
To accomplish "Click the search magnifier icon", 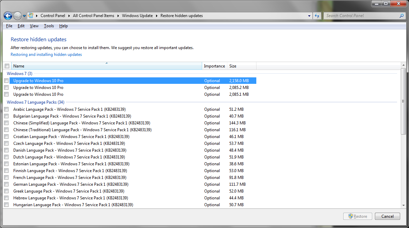I will point(402,16).
